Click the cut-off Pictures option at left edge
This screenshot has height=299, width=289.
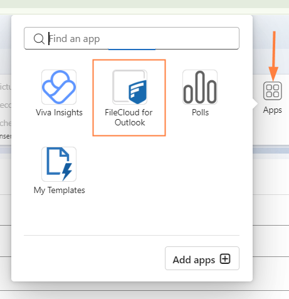[x=6, y=87]
